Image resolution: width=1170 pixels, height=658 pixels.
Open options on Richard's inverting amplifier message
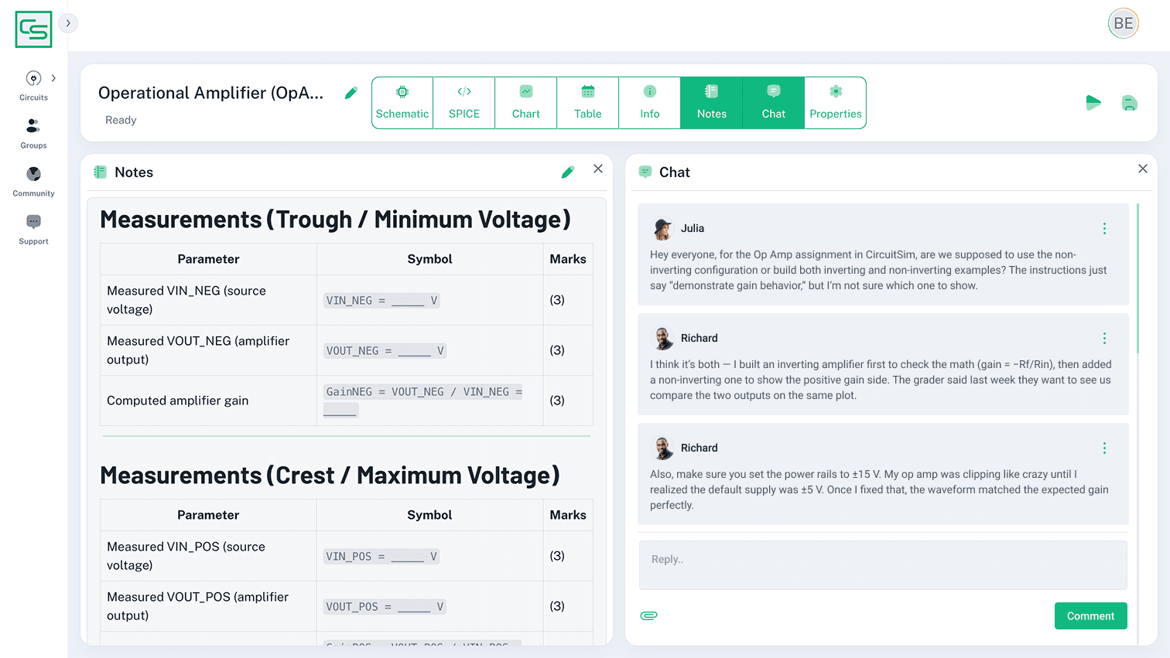pyautogui.click(x=1104, y=338)
